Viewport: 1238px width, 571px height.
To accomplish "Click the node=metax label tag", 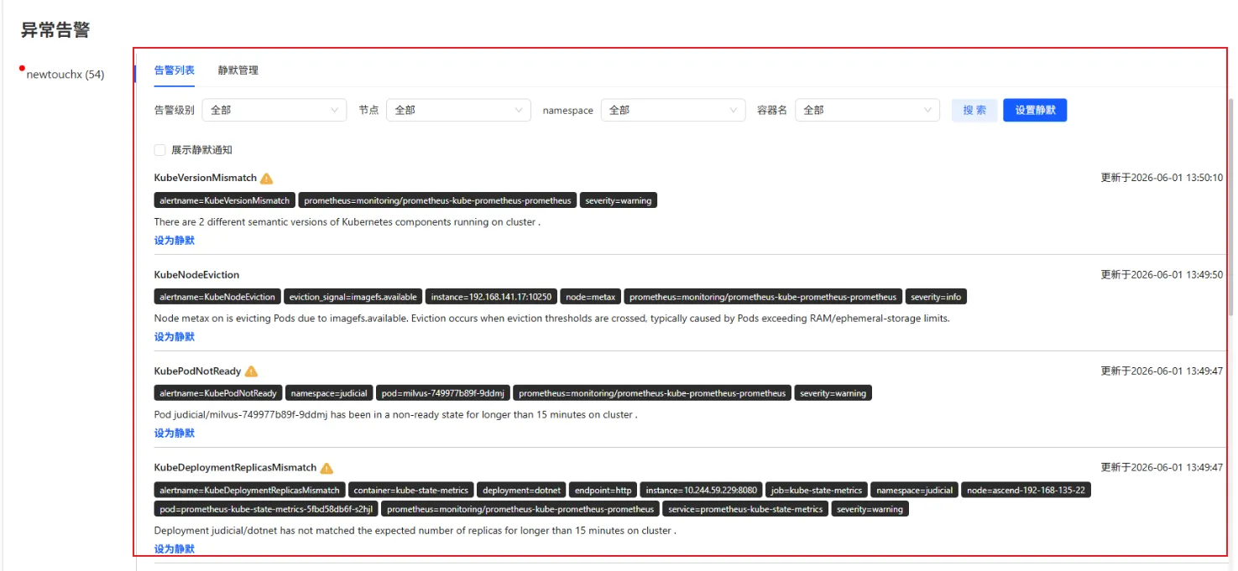I will 591,297.
